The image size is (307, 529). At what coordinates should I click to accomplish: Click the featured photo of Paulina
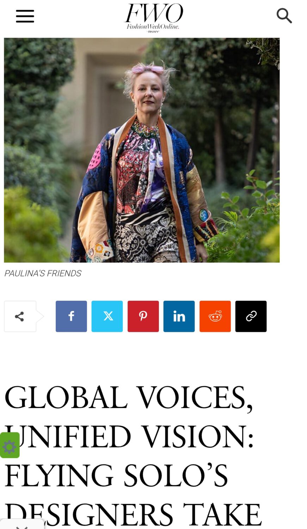click(142, 150)
